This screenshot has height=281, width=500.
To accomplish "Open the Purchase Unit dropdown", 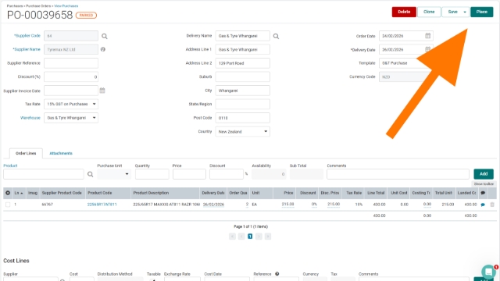I will 114,174.
